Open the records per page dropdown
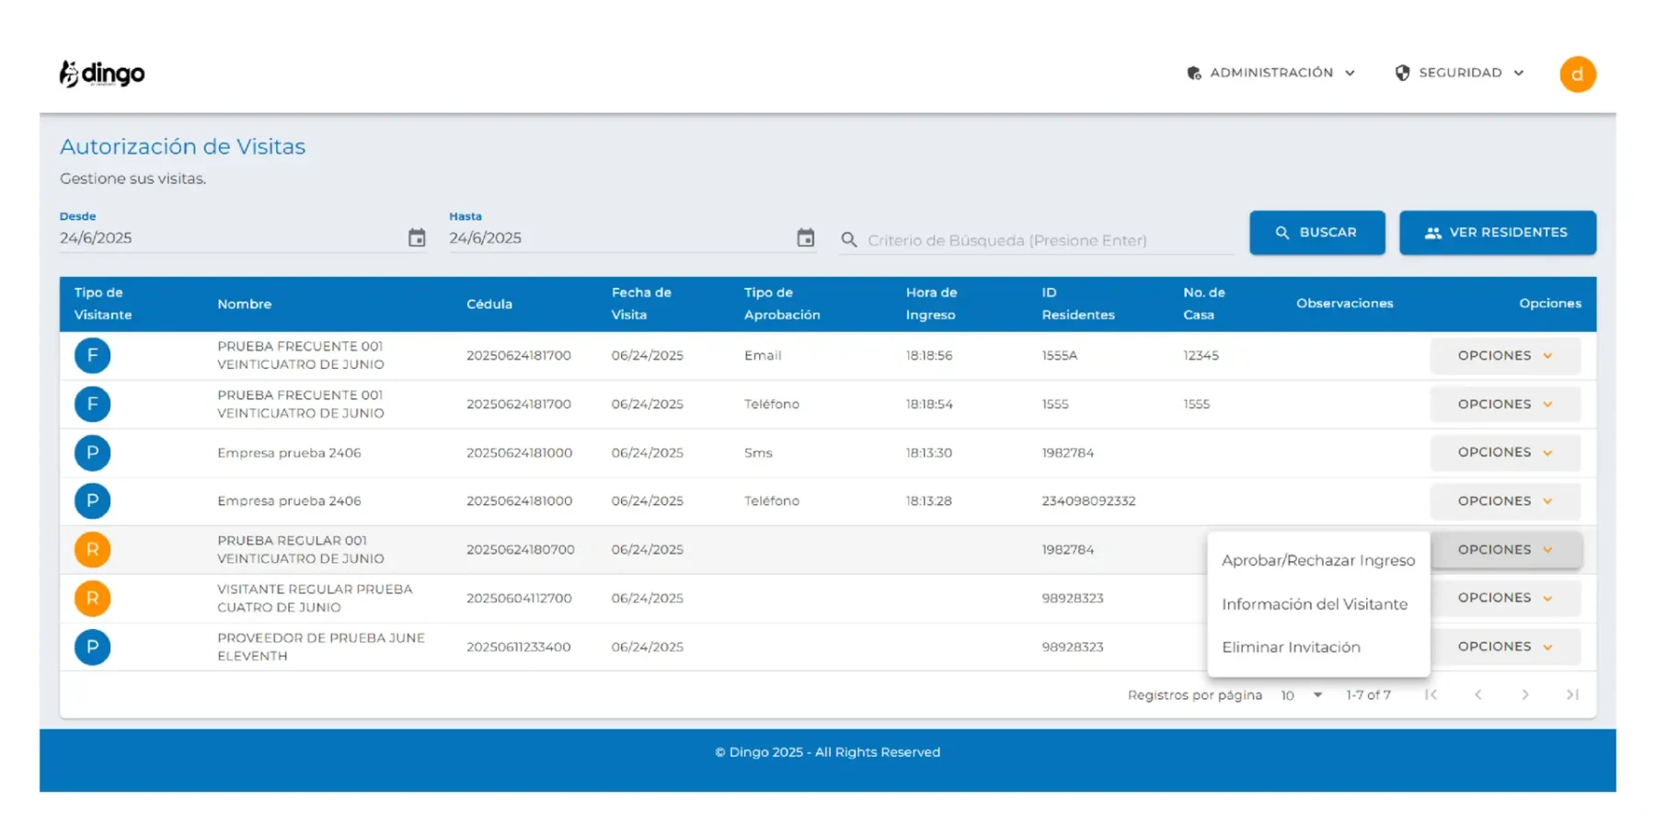1656x836 pixels. (1301, 695)
